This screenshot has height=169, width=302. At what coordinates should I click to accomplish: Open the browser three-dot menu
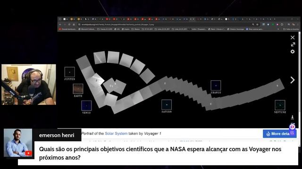coord(298,24)
